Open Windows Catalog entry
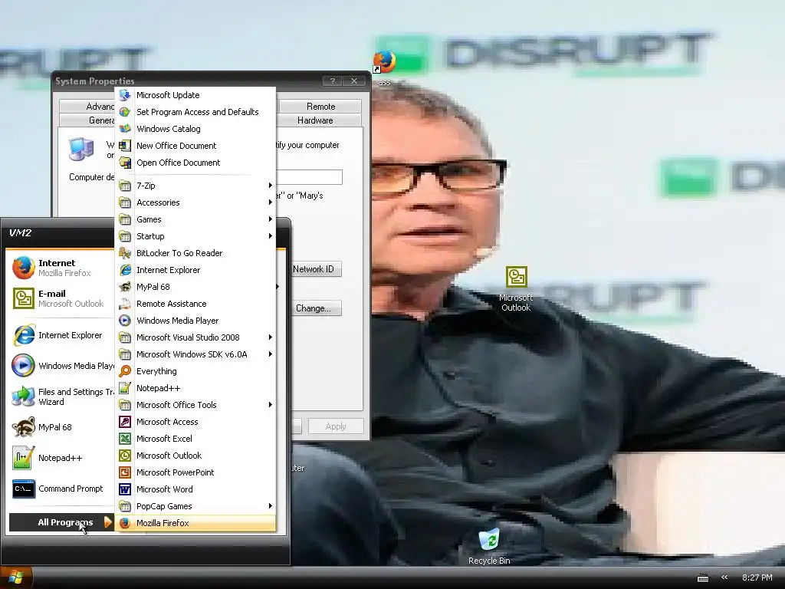The height and width of the screenshot is (589, 785). (195, 129)
